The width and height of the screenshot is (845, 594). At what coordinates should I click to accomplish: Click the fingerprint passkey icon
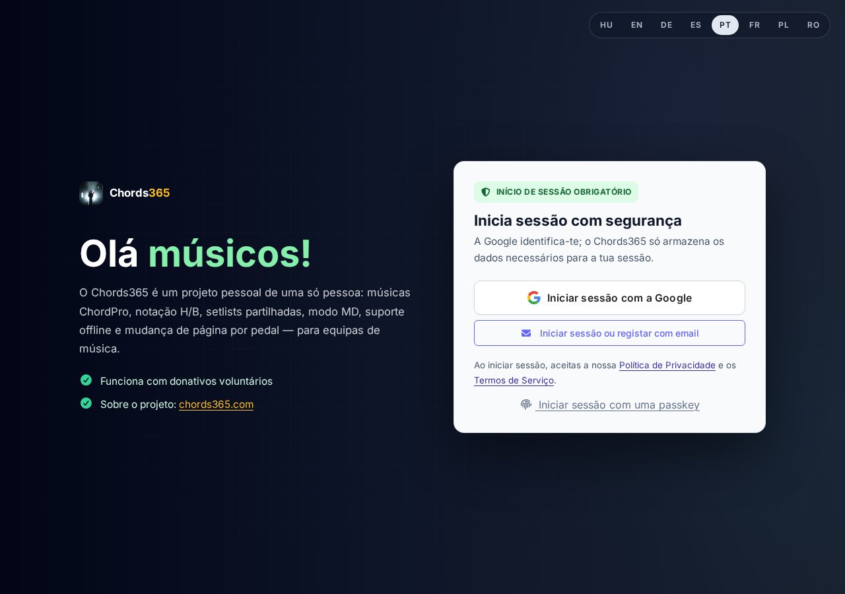(x=526, y=405)
